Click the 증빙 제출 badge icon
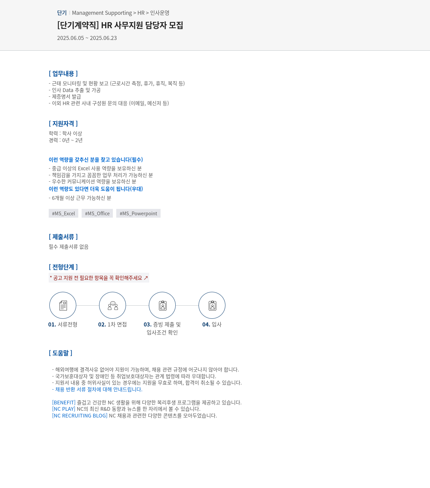 [x=162, y=305]
